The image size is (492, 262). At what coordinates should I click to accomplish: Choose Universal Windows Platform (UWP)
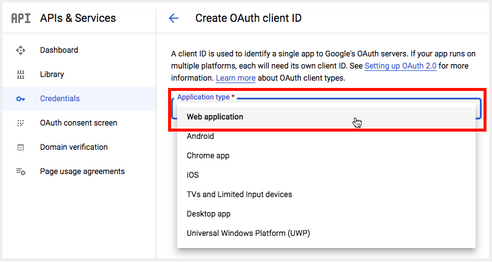(x=326, y=233)
